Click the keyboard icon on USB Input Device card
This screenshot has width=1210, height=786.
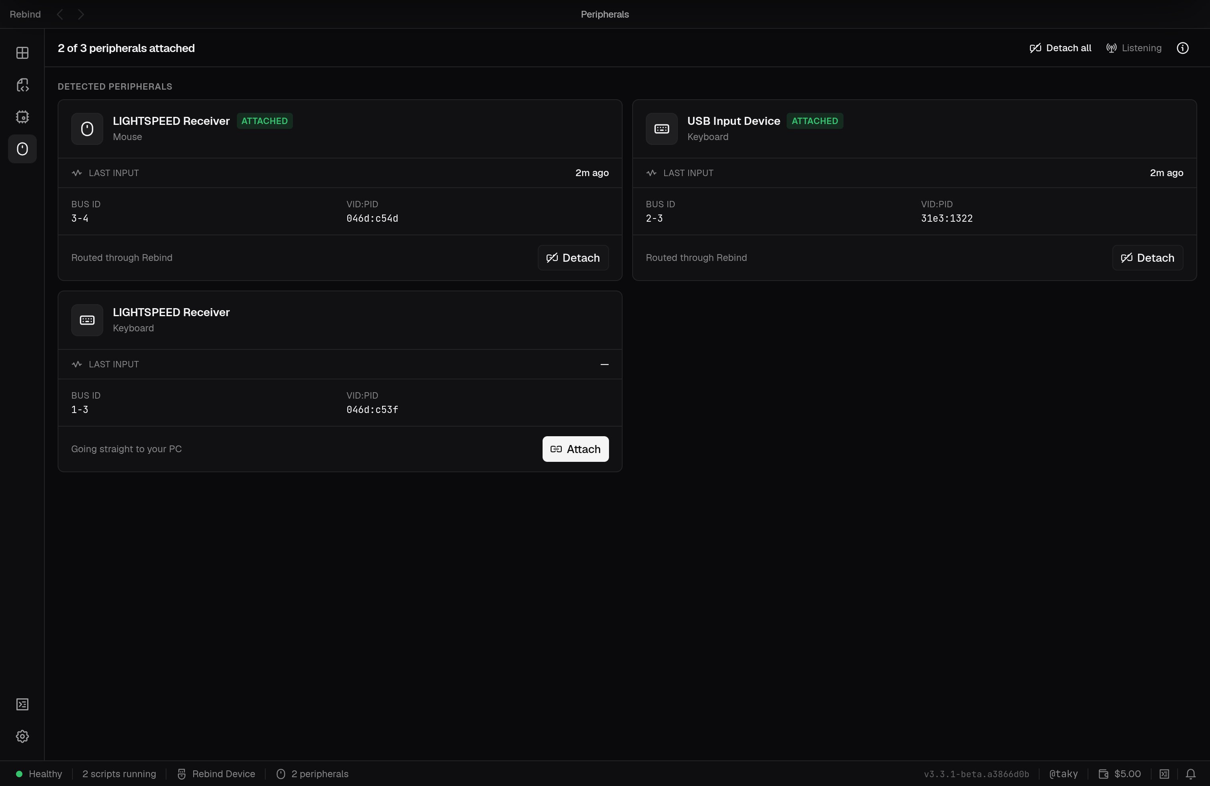click(661, 129)
